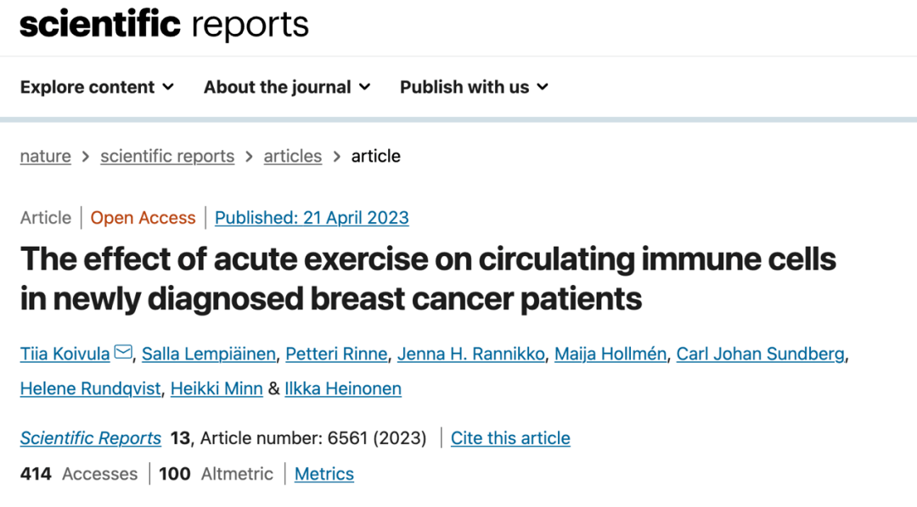The width and height of the screenshot is (917, 507).
Task: Click the Cite this article link
Action: 510,438
